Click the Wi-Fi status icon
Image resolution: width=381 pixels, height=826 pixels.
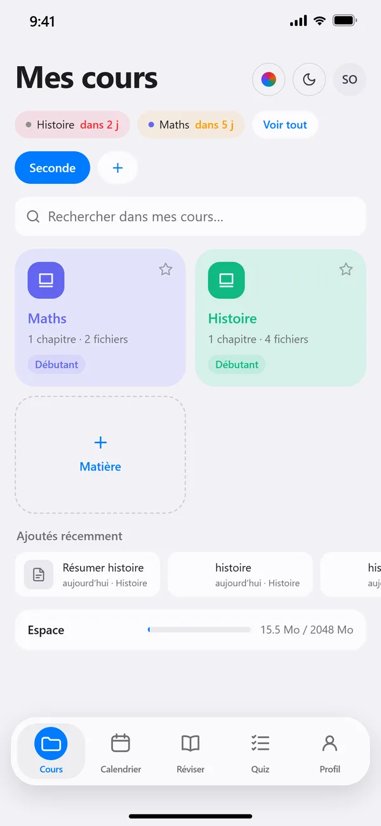pyautogui.click(x=319, y=21)
